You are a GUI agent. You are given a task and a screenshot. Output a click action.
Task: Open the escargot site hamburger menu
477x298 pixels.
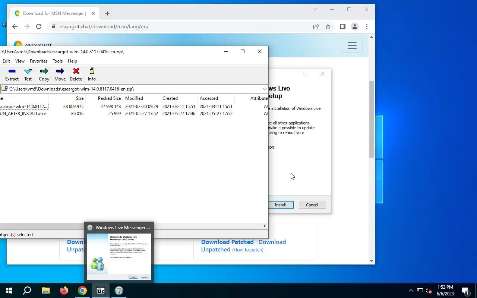352,46
